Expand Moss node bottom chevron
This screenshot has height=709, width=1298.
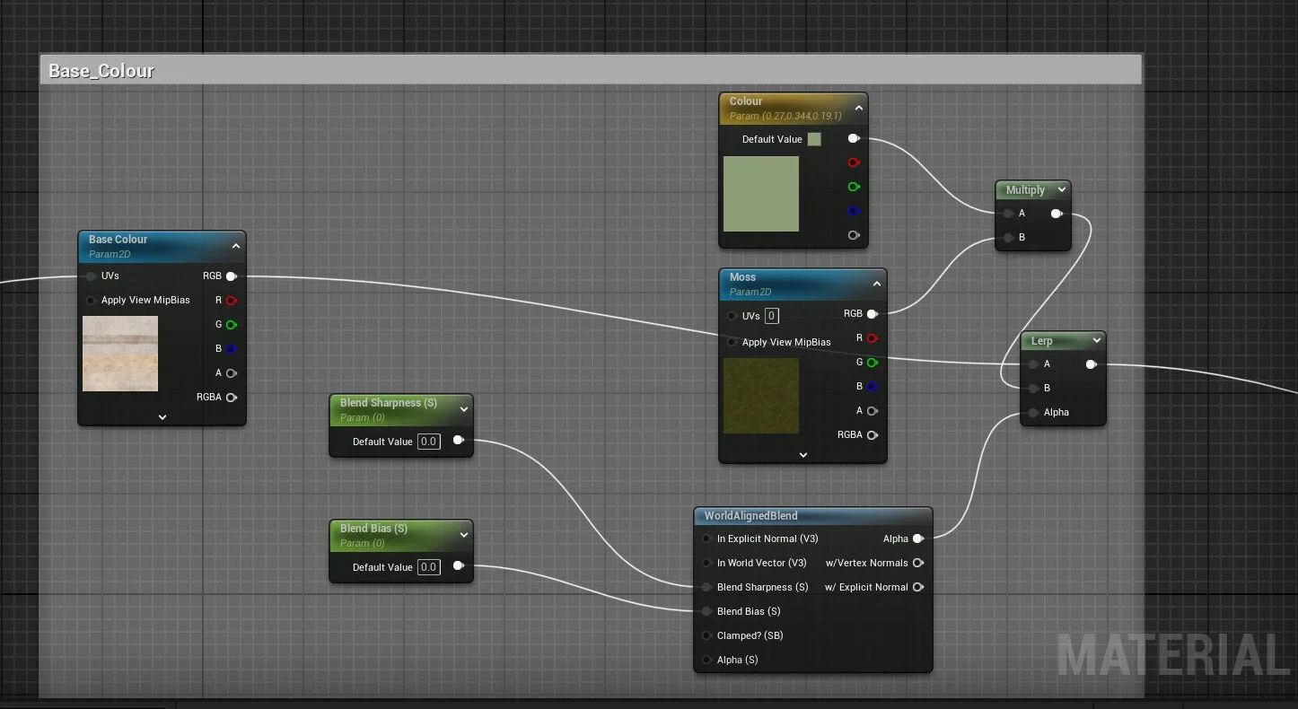click(803, 455)
